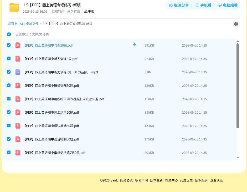Image resolution: width=247 pixels, height=192 pixels.
Task: Deselect 语音检测50题.pdf checkbox
Action: (x=9, y=139)
